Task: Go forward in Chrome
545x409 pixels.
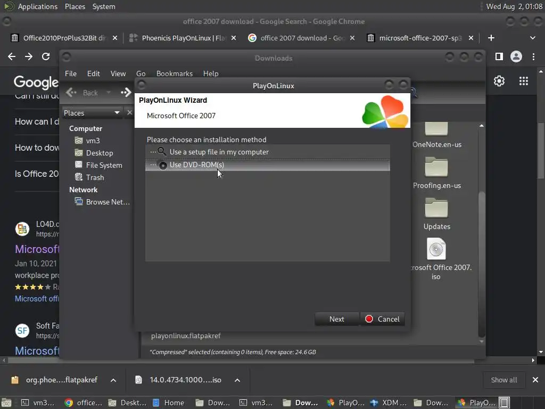Action: pyautogui.click(x=29, y=56)
